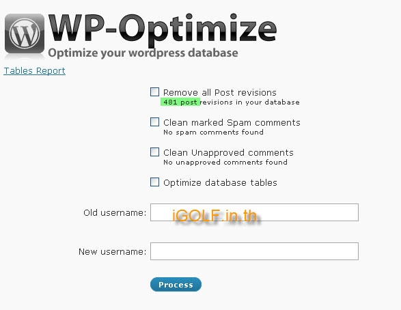Click the 'Clean Unapproved comments' label text
Viewport: 401px width, 310px height.
228,153
